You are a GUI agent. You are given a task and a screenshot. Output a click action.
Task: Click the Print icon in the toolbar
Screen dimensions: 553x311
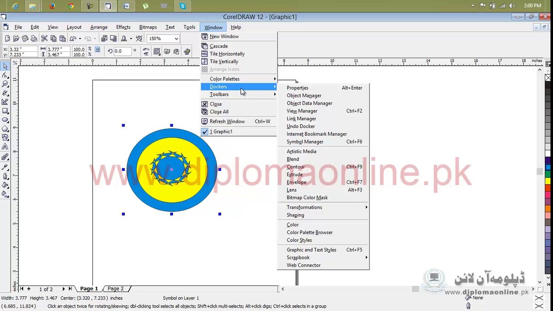coord(34,38)
